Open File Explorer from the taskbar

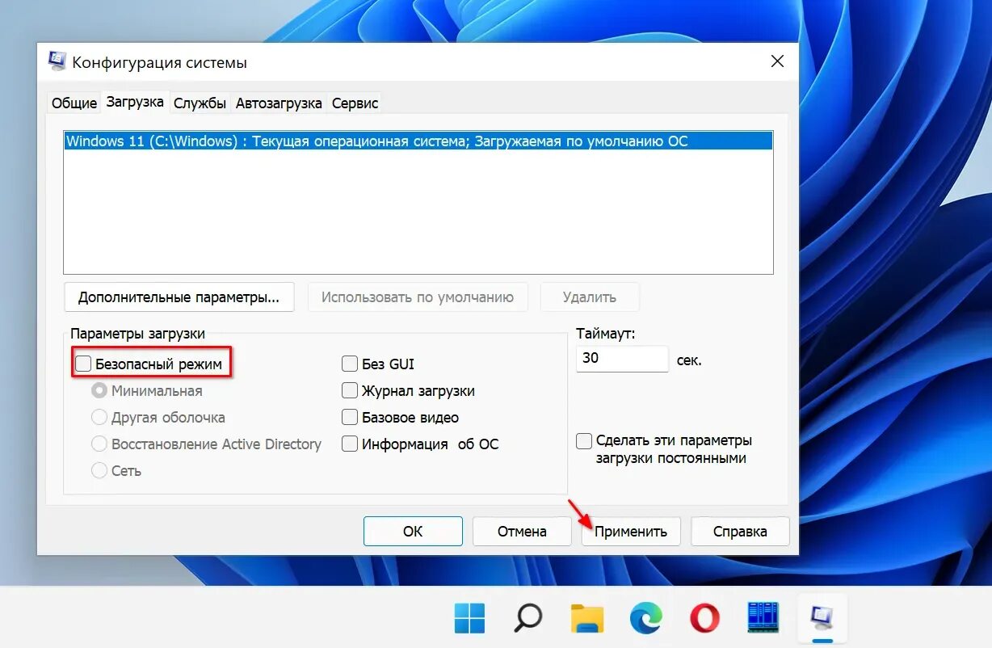coord(587,618)
